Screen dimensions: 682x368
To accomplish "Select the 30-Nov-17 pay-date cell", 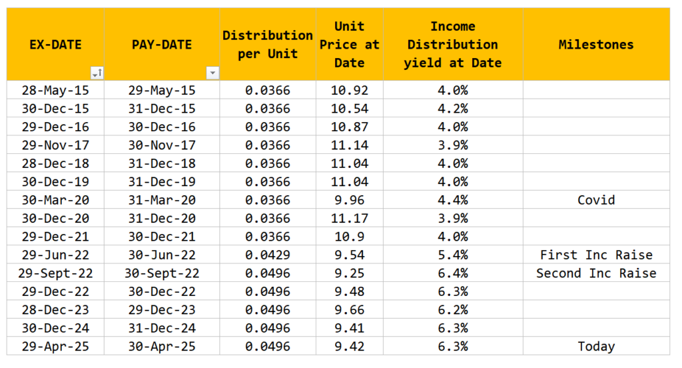I will pyautogui.click(x=162, y=145).
